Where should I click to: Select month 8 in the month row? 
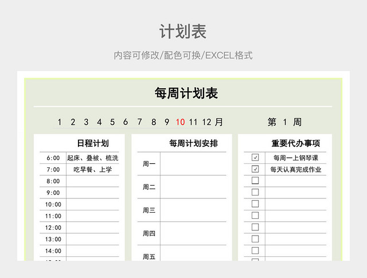tap(154, 122)
